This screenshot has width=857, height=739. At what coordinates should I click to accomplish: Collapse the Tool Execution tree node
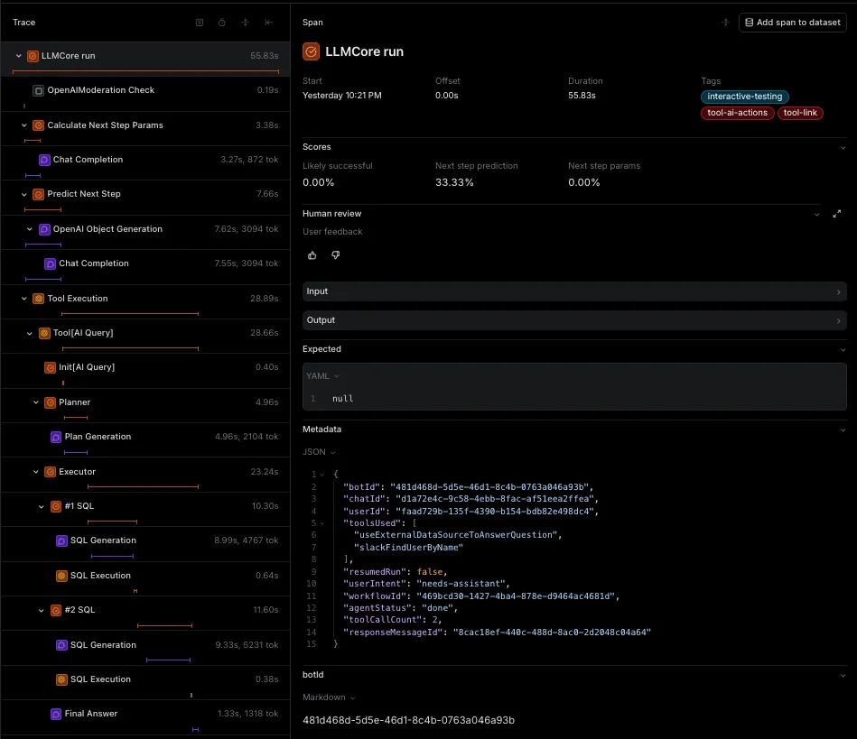(x=24, y=299)
